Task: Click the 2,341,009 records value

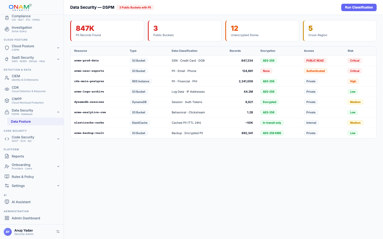Action: coord(246,81)
